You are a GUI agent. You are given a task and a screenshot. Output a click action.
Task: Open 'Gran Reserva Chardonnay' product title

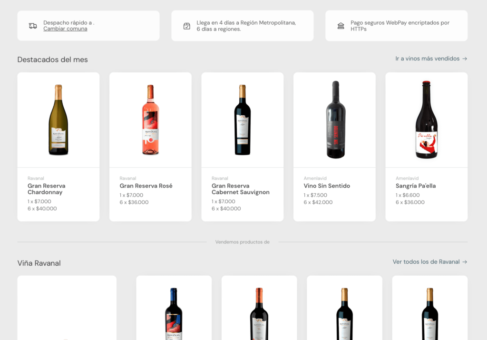click(x=47, y=189)
